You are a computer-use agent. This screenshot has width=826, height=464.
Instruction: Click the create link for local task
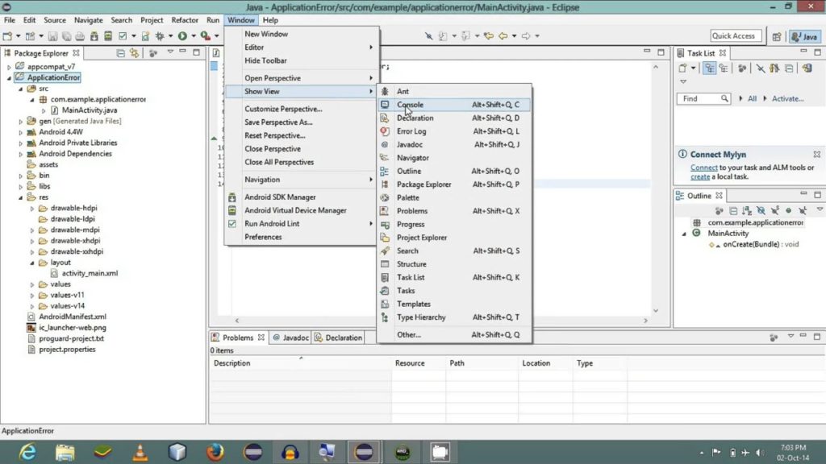pos(700,176)
